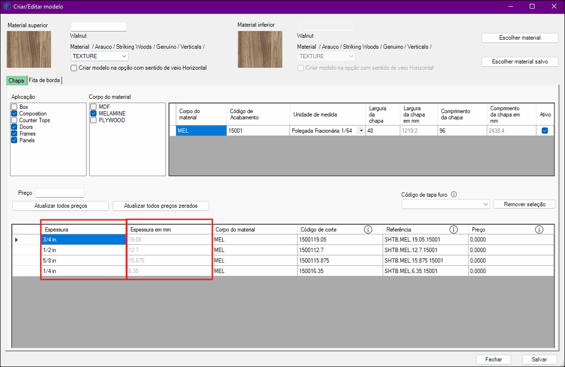Switch to the Chapa tab
The image size is (565, 367).
point(17,80)
